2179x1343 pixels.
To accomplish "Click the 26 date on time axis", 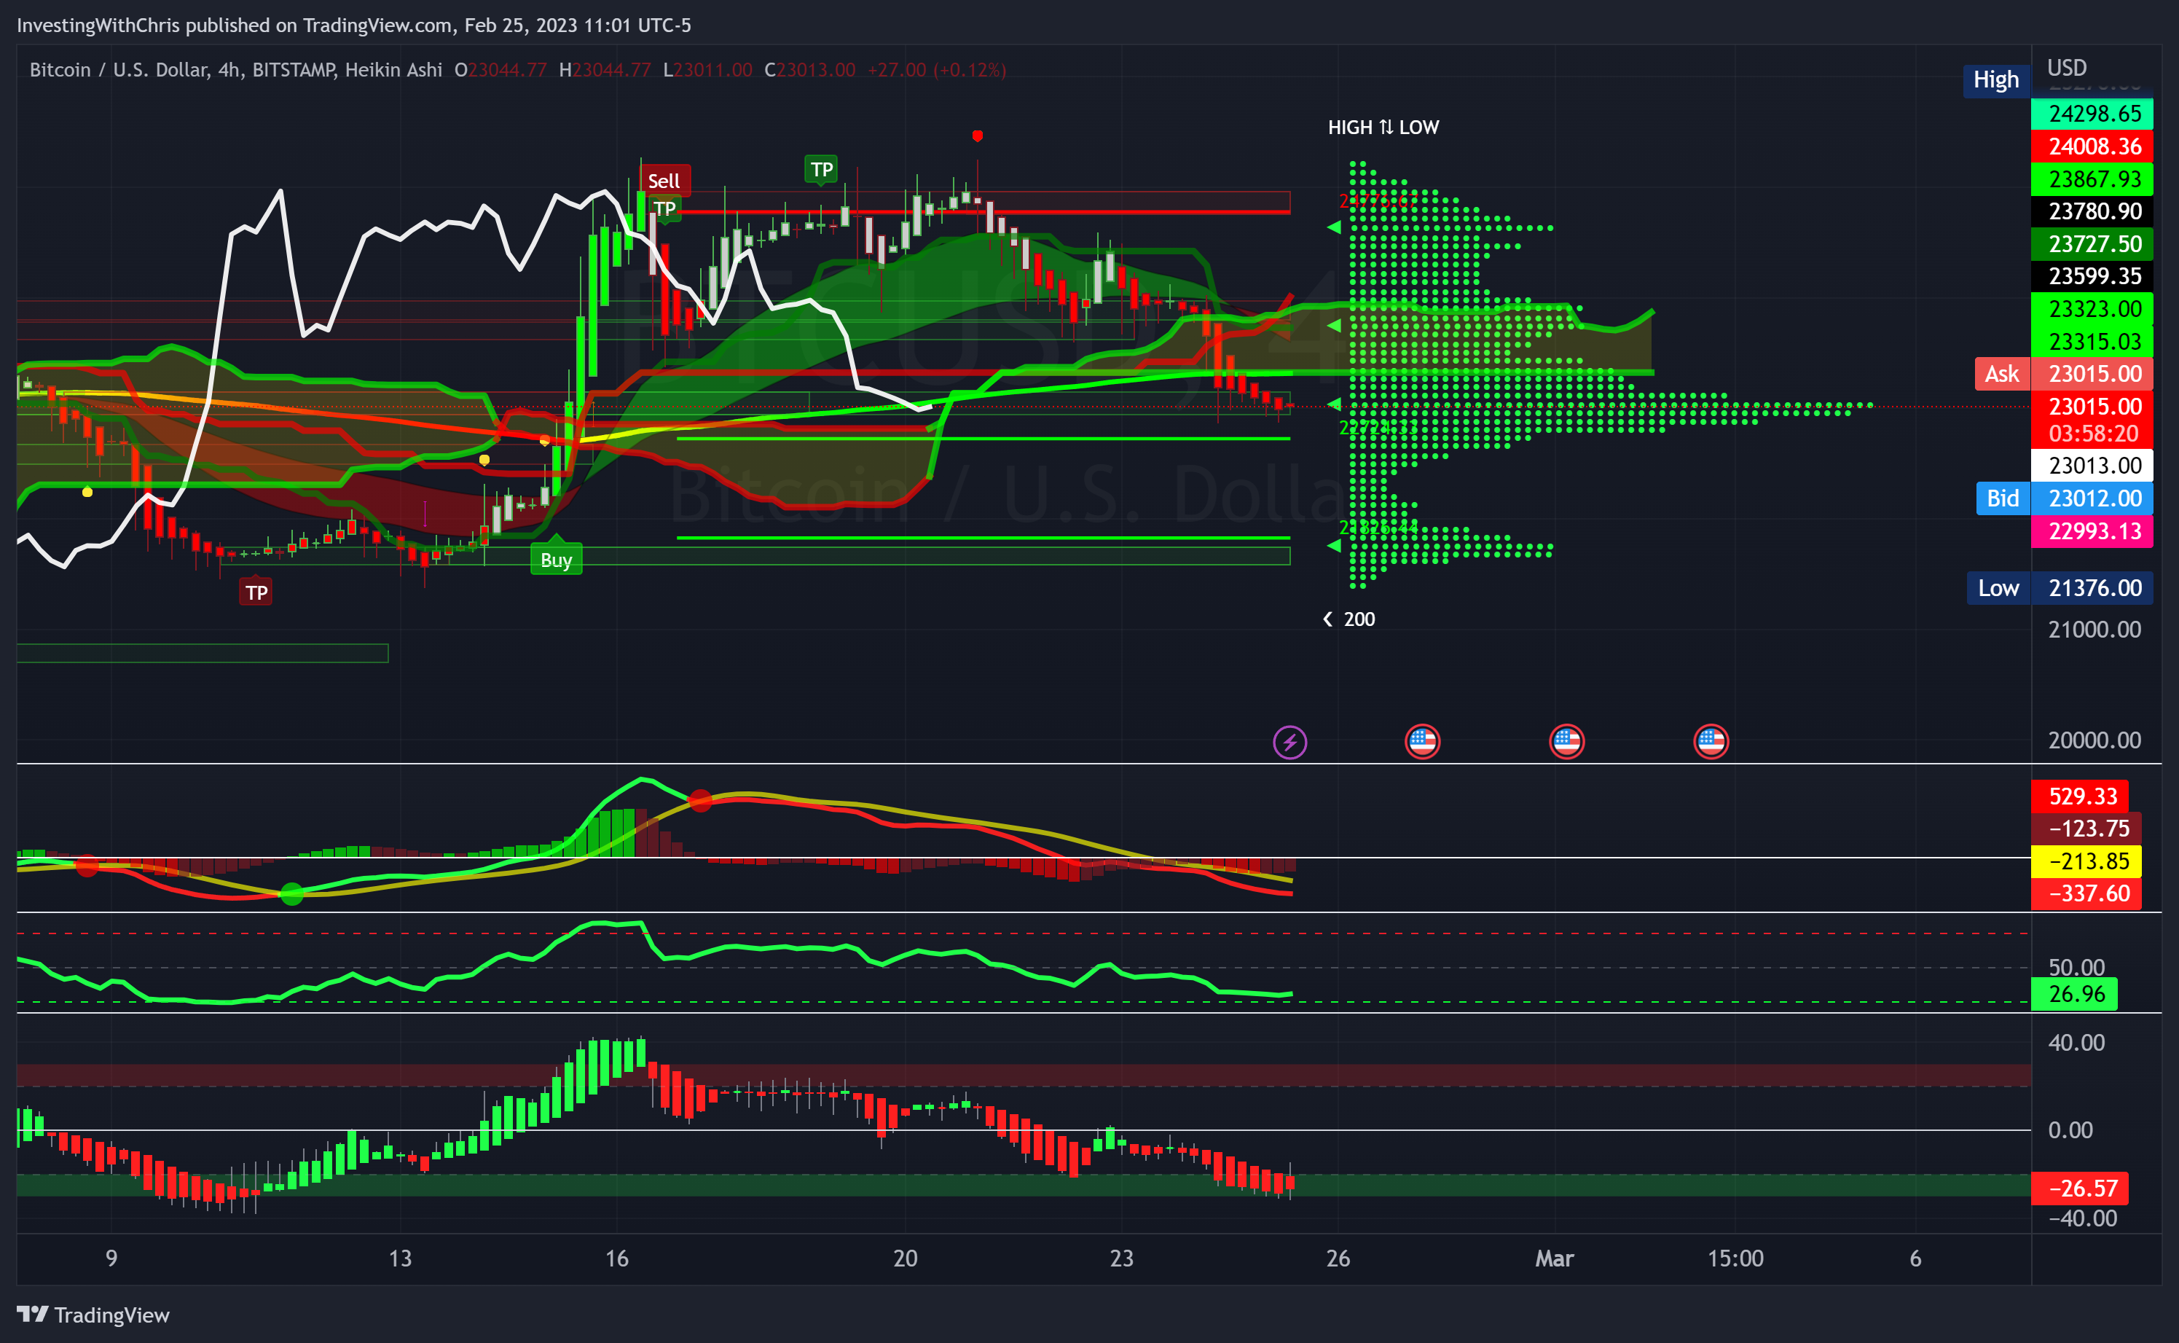I will 1338,1258.
